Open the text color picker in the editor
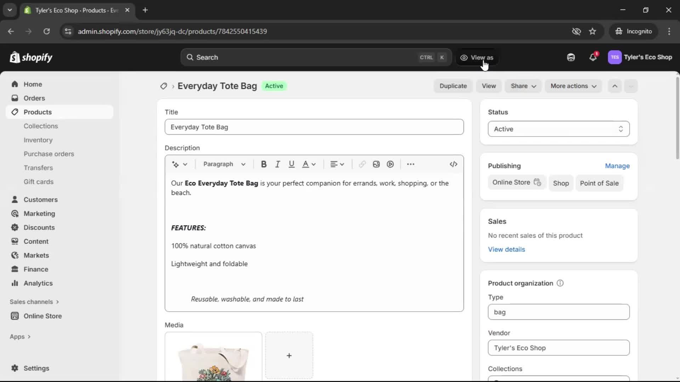 click(x=308, y=164)
